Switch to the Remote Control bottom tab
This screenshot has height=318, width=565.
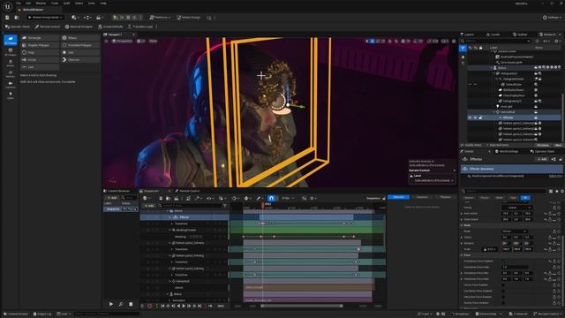tap(187, 191)
